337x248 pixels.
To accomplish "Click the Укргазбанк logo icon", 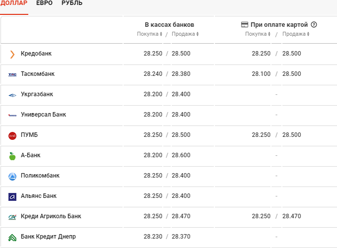I will pyautogui.click(x=12, y=95).
